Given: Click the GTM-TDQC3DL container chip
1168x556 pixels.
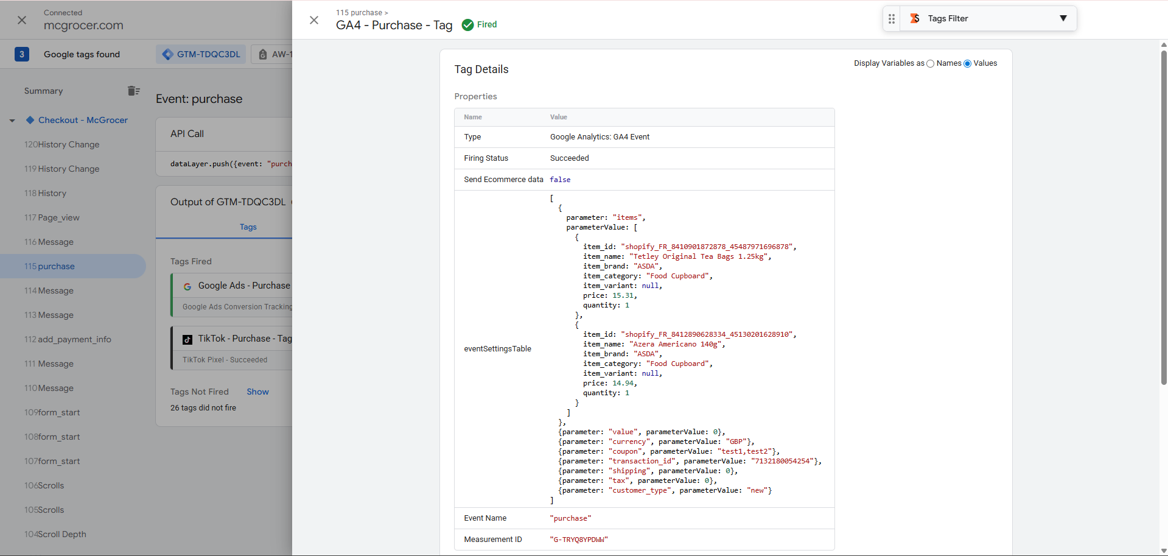Looking at the screenshot, I should [201, 54].
